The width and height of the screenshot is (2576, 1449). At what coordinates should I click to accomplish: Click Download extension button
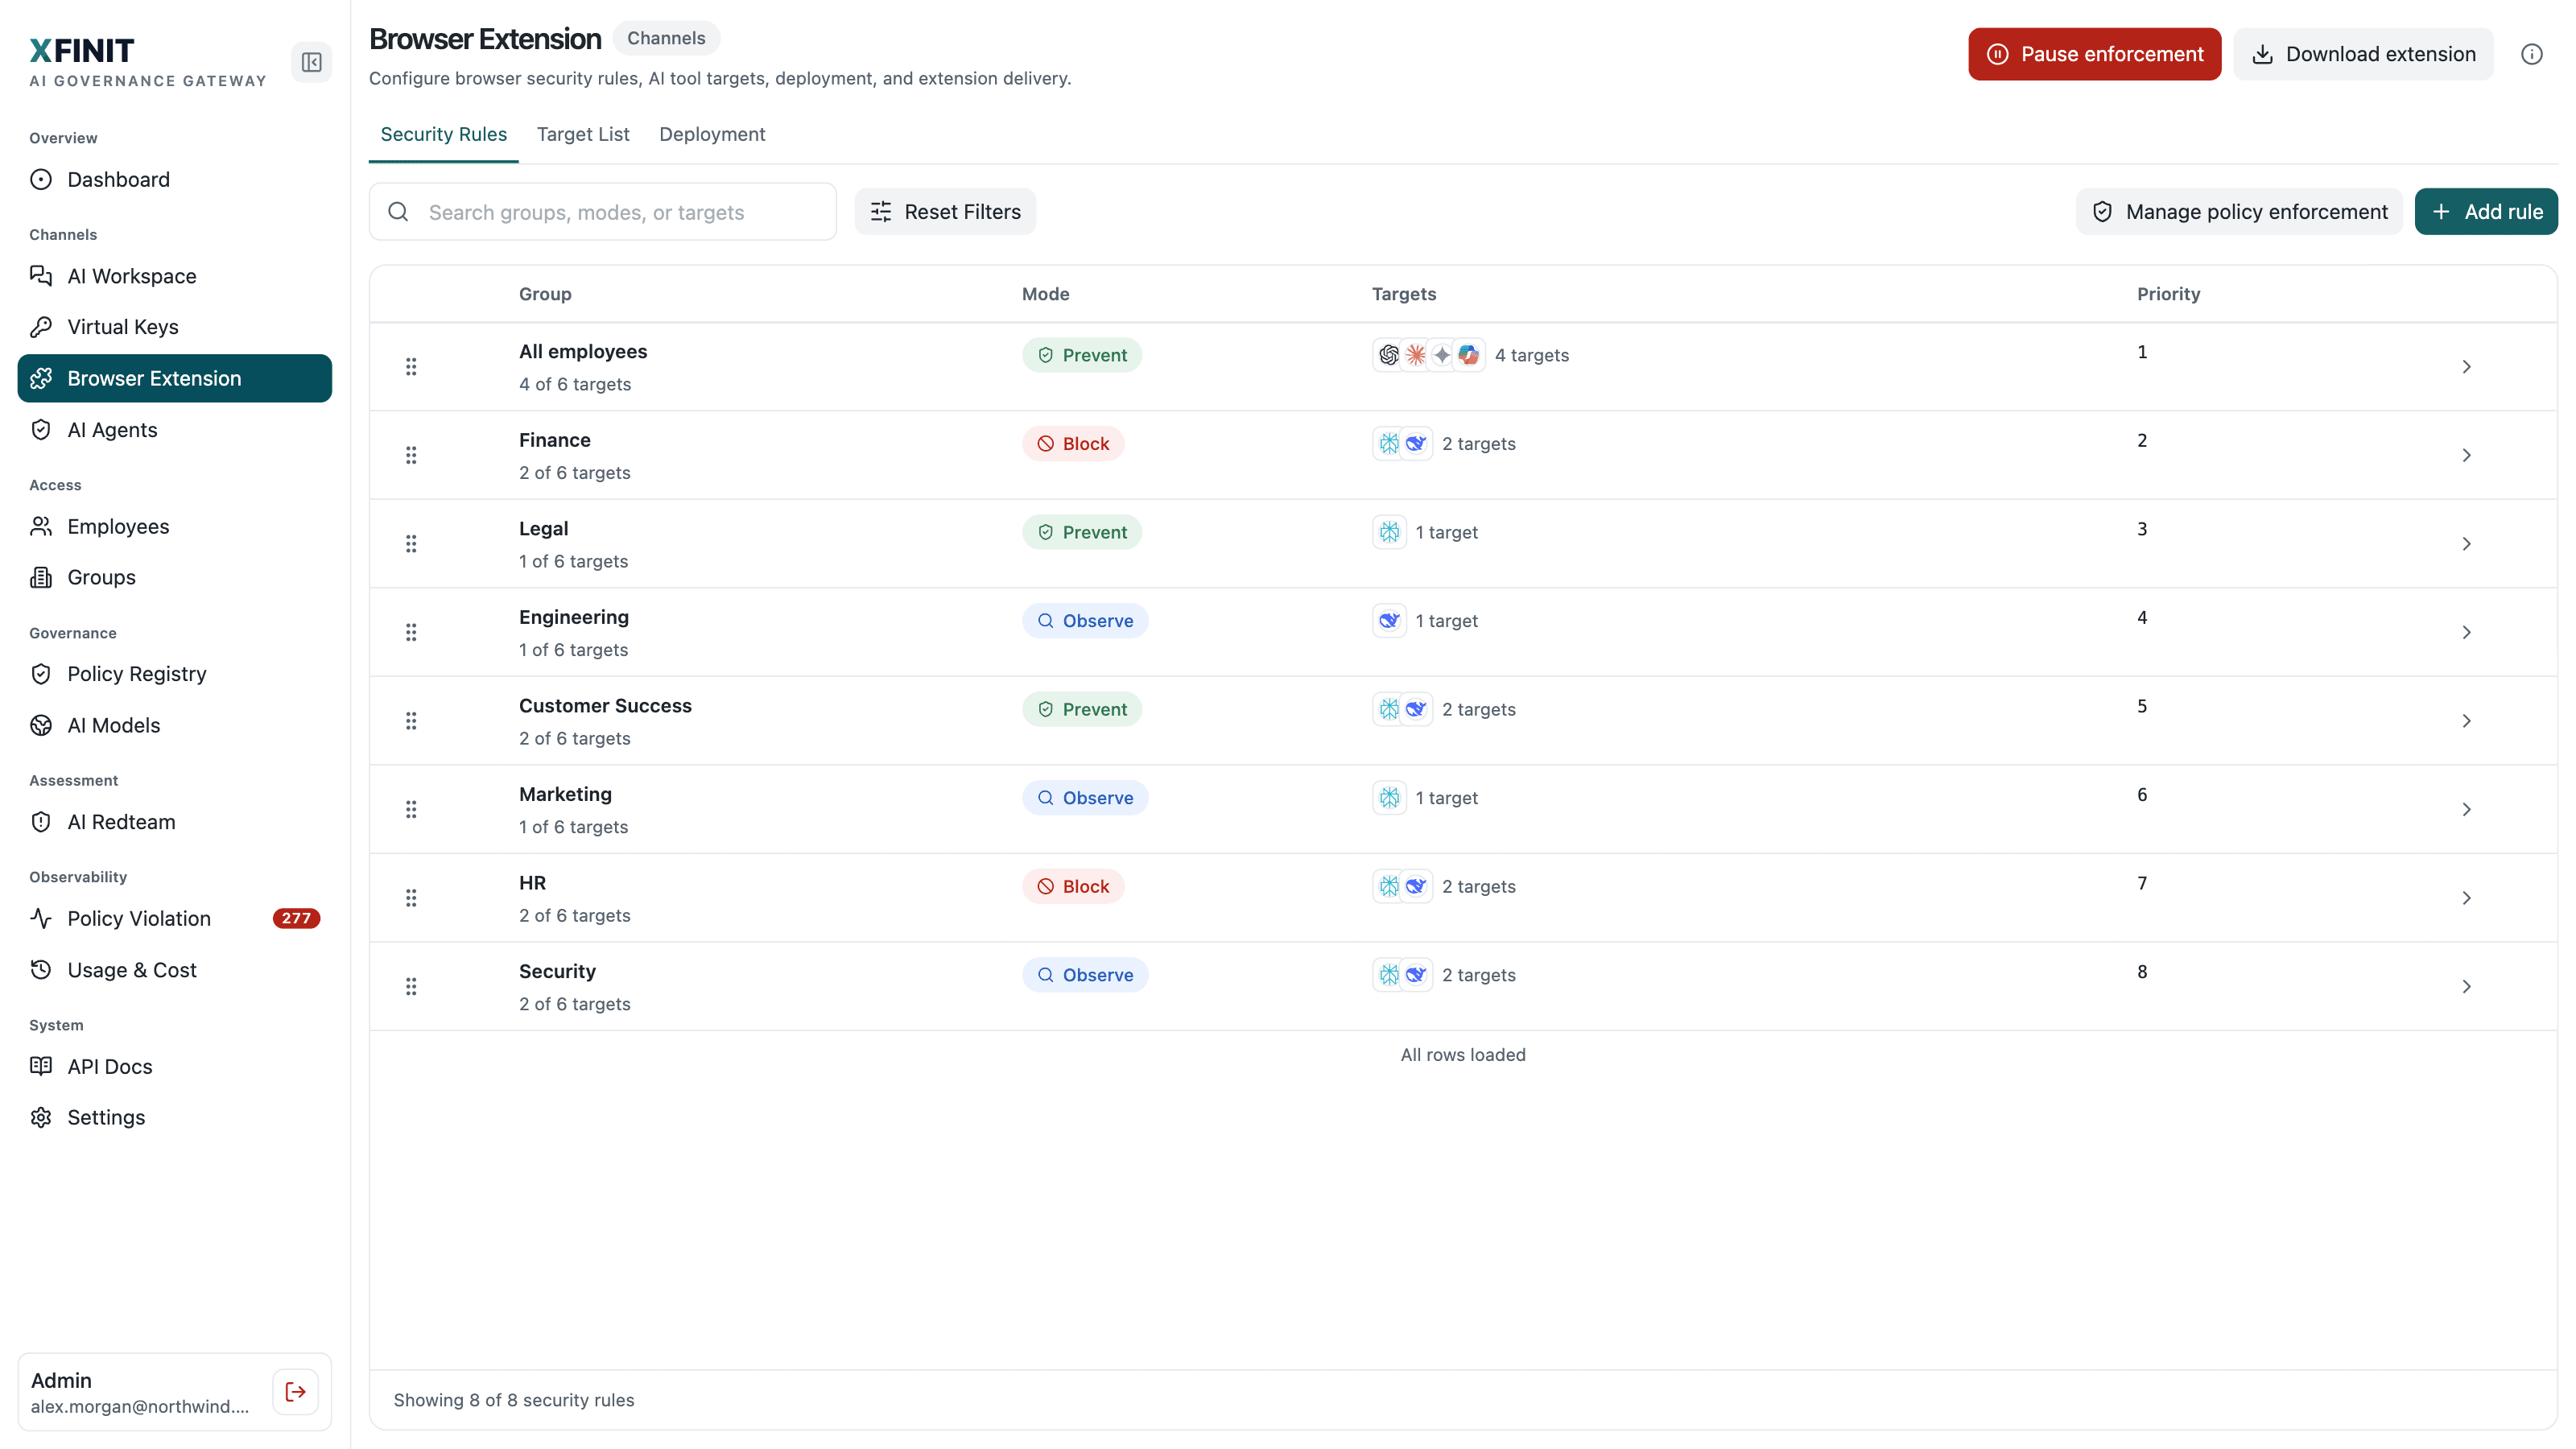[x=2363, y=54]
